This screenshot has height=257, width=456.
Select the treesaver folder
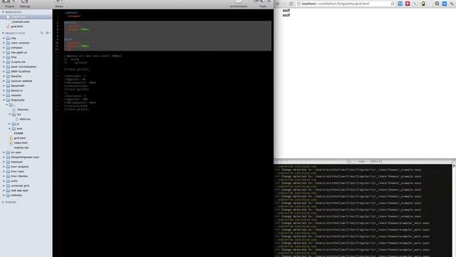tap(16, 162)
